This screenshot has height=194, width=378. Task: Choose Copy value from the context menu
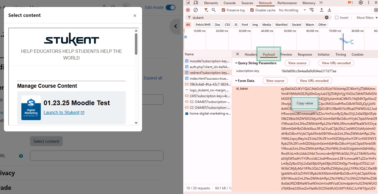coord(305,103)
